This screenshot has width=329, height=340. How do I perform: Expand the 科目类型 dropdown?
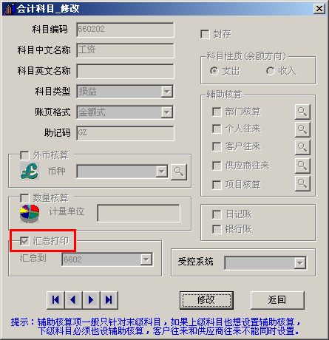(x=167, y=92)
